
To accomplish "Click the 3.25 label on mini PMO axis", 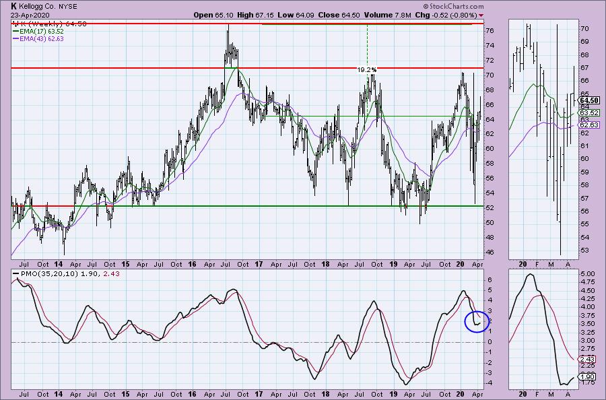I will 587,332.
